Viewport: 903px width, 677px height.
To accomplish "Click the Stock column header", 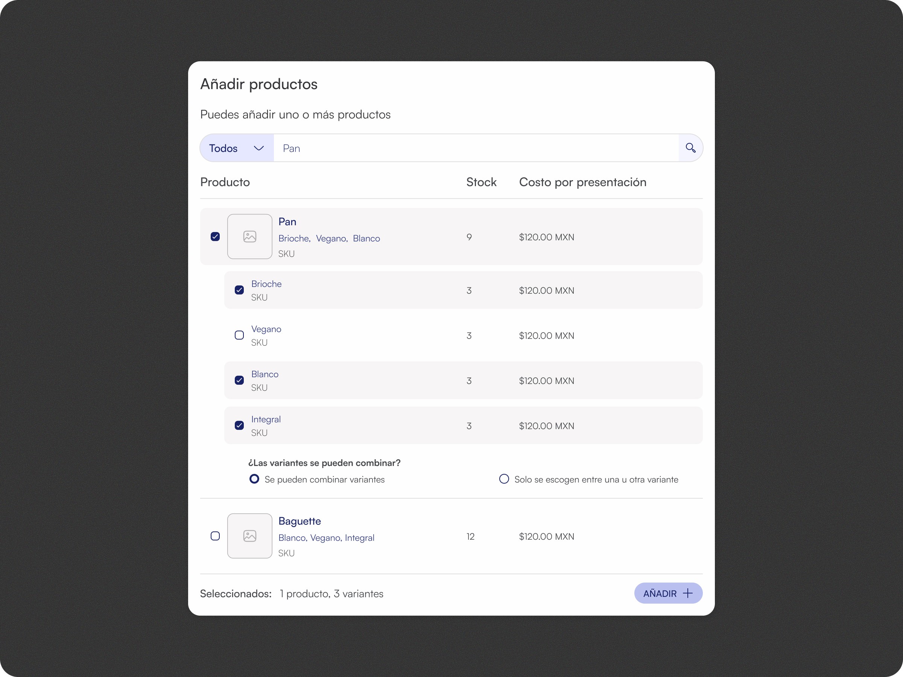I will [481, 182].
